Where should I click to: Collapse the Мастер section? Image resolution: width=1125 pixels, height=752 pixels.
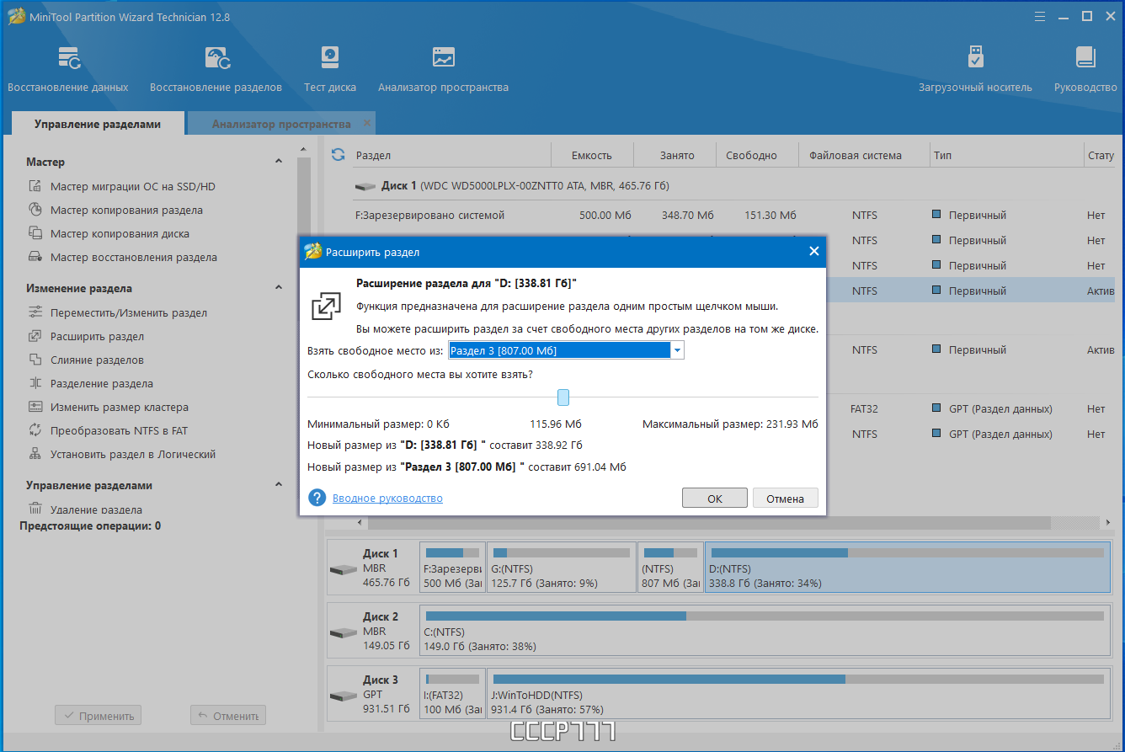[280, 162]
